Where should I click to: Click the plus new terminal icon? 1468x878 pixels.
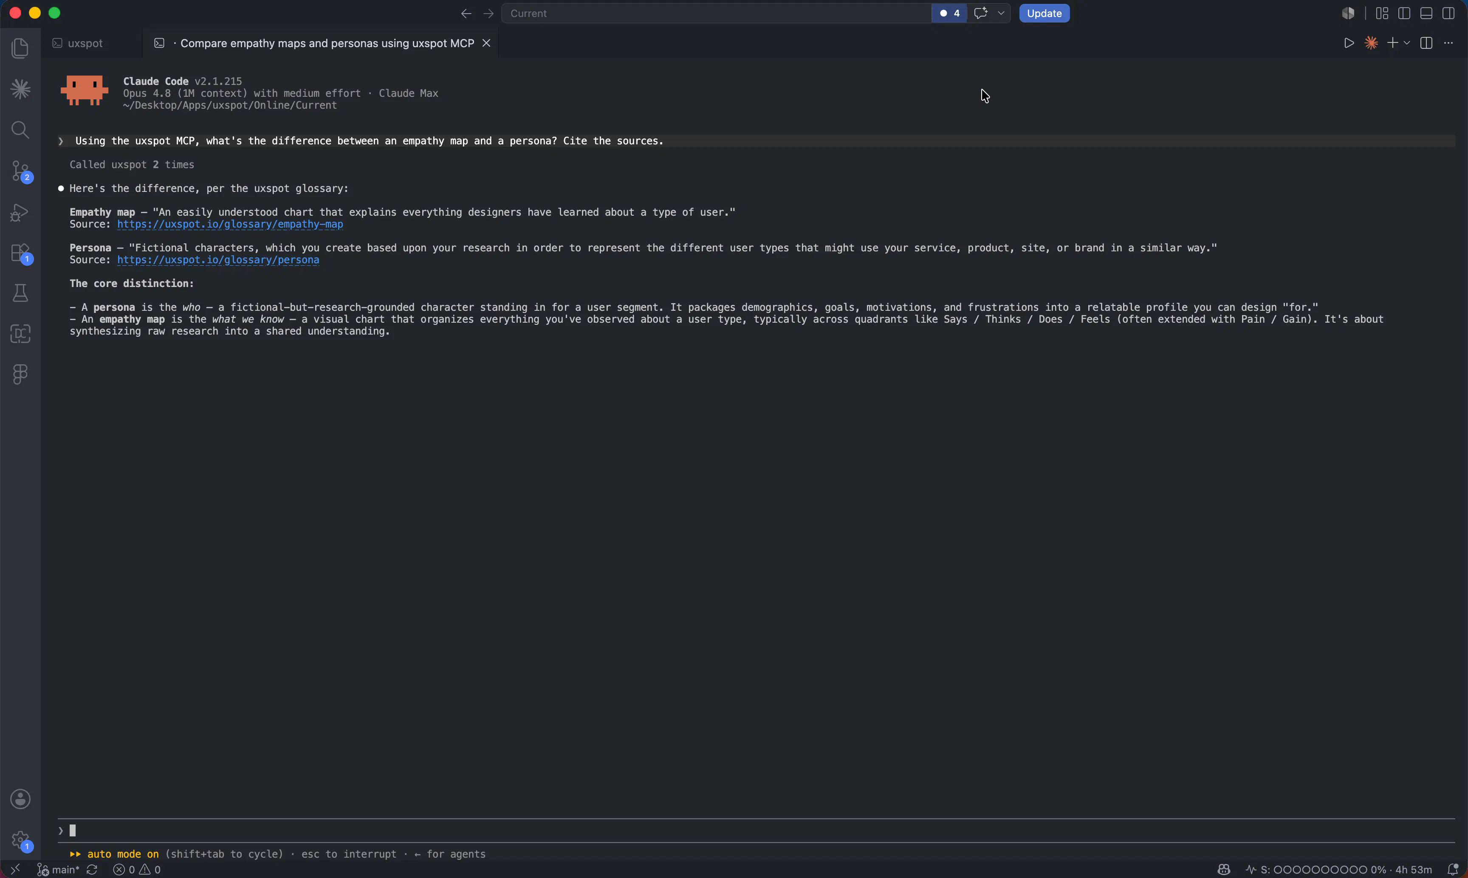pyautogui.click(x=1393, y=43)
